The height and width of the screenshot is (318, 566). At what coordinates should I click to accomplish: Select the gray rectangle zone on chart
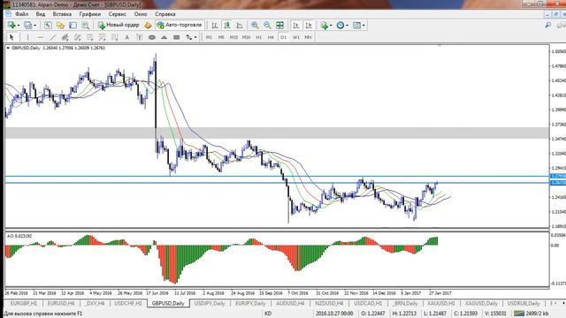[277, 132]
